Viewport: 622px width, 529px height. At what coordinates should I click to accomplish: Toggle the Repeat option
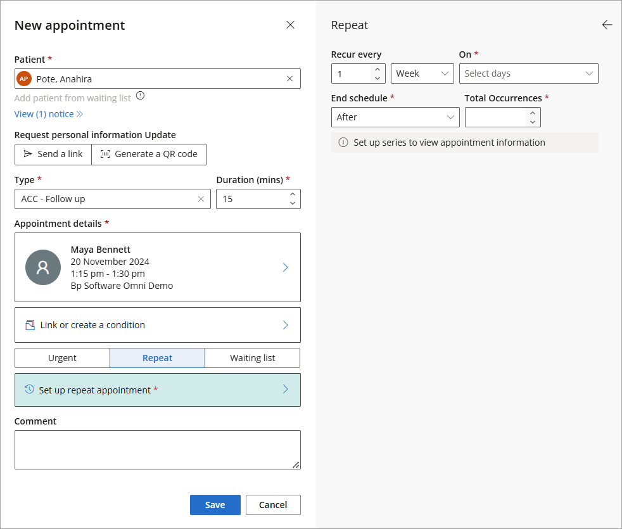158,358
